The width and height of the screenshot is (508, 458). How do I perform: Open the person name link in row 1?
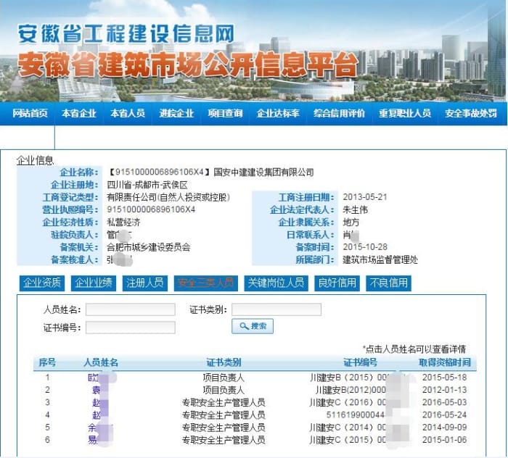pos(93,378)
